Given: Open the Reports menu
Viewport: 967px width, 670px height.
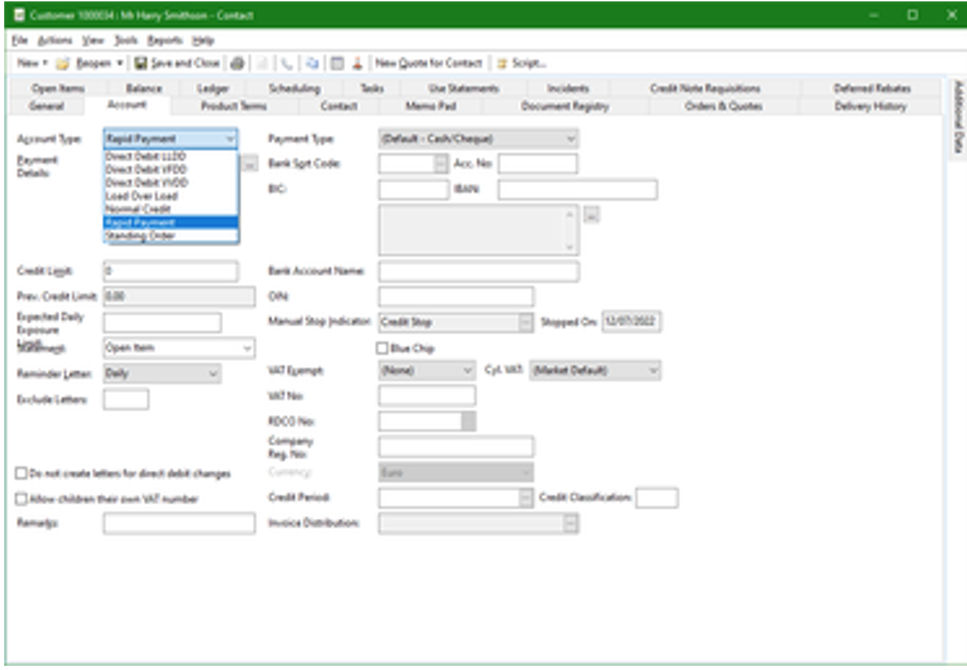Looking at the screenshot, I should [x=165, y=40].
